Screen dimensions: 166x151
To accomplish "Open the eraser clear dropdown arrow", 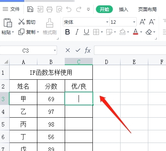I will (154, 32).
